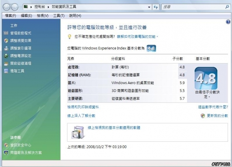Click the address bar location icon

pos(26,6)
